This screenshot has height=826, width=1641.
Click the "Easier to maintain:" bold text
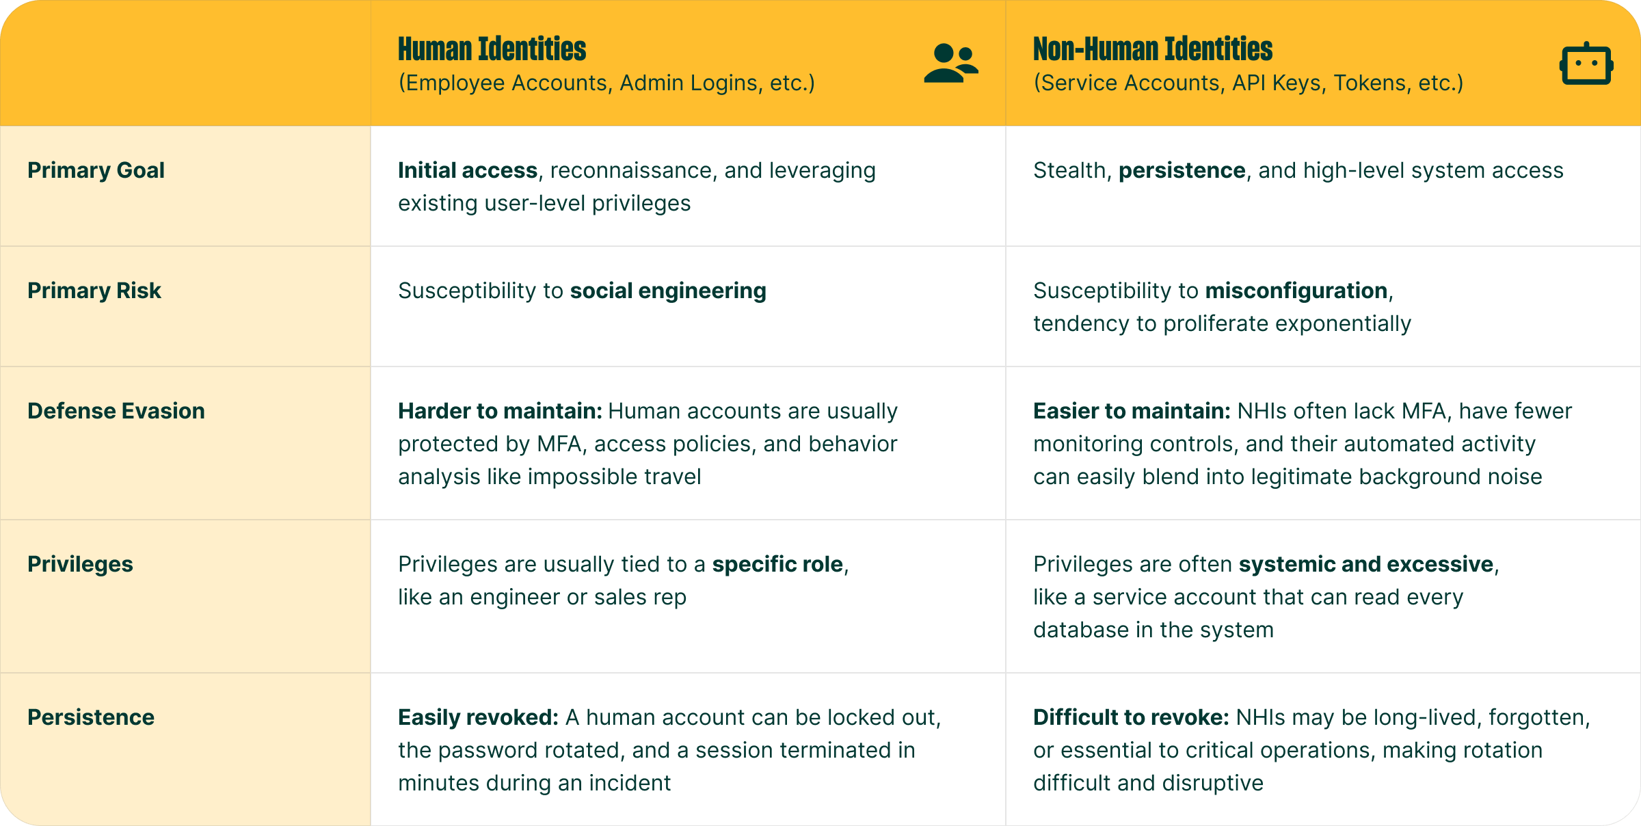coord(1132,411)
